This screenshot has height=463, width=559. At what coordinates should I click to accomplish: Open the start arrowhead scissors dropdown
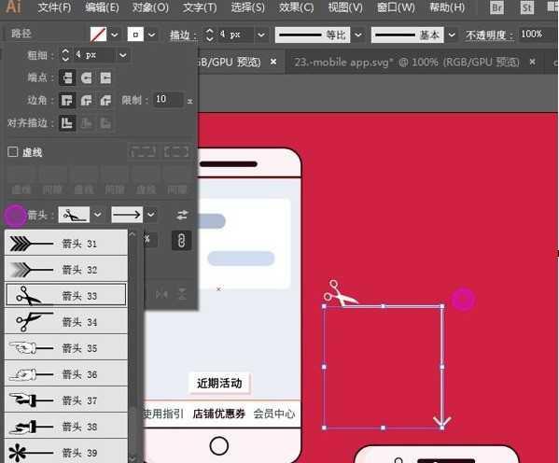pos(97,215)
